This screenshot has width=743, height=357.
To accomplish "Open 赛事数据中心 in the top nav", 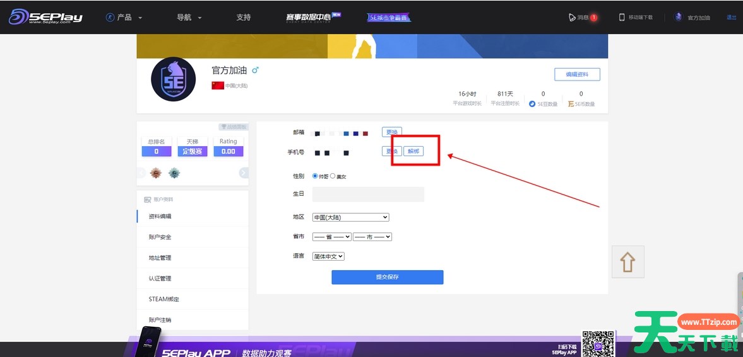I will tap(313, 17).
